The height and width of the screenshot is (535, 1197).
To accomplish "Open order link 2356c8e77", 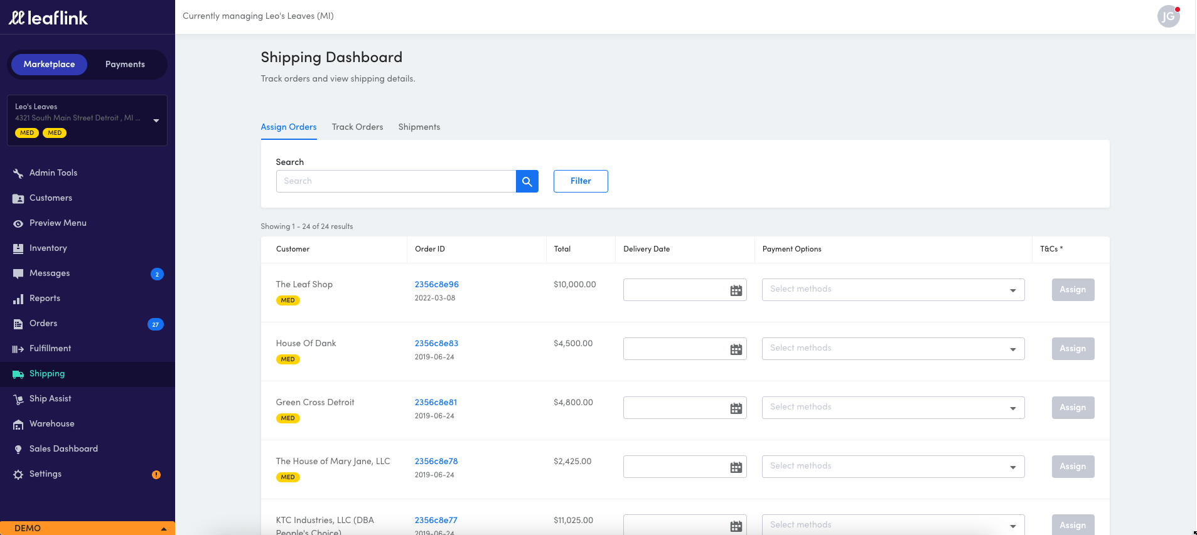I will point(436,521).
